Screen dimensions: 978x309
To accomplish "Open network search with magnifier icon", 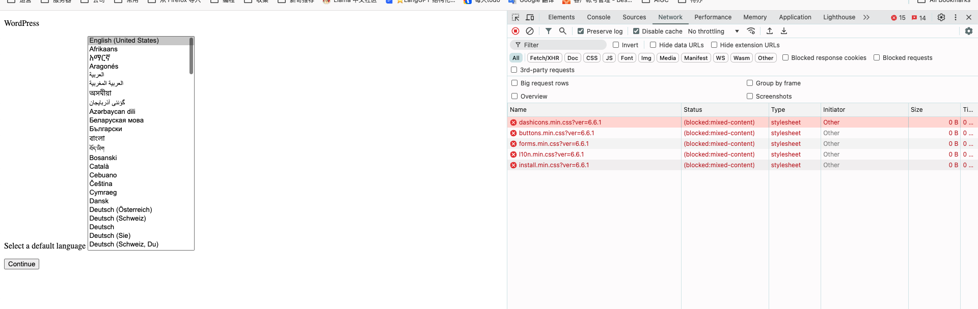I will click(563, 31).
